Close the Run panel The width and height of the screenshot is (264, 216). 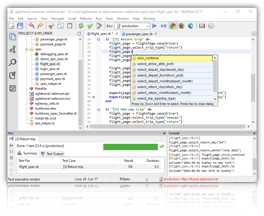click(164, 133)
